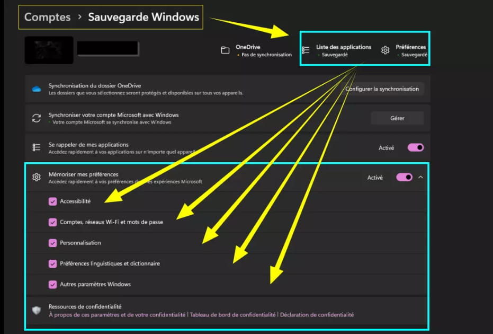
Task: Click the Sauvegardé status under Liste des applications
Action: coord(335,55)
